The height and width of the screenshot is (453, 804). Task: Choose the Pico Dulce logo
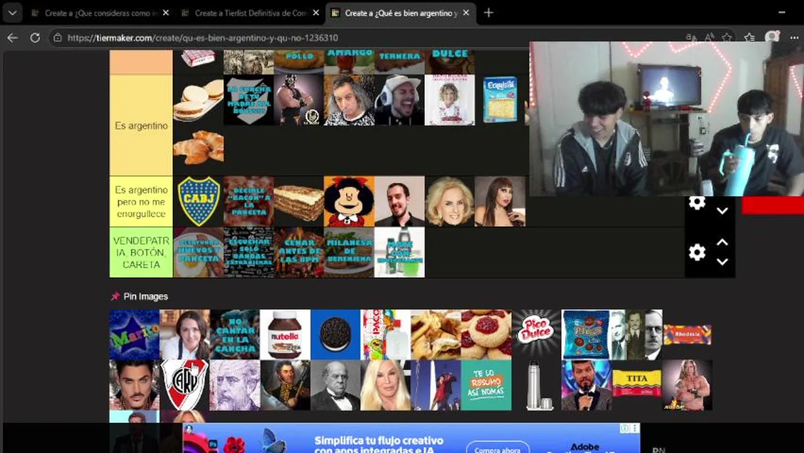click(536, 333)
